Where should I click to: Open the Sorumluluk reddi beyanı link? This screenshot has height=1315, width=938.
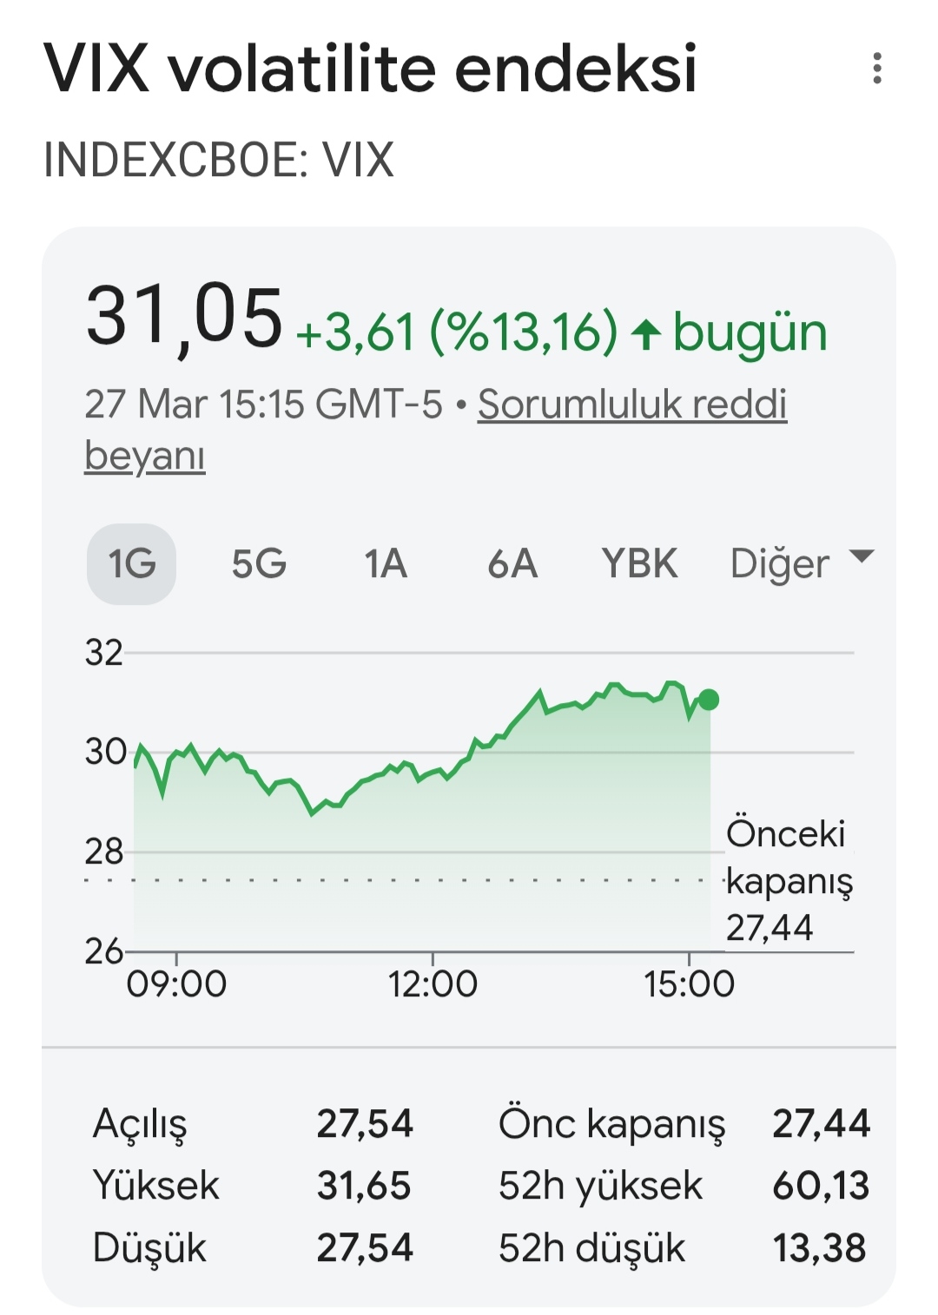click(x=631, y=404)
